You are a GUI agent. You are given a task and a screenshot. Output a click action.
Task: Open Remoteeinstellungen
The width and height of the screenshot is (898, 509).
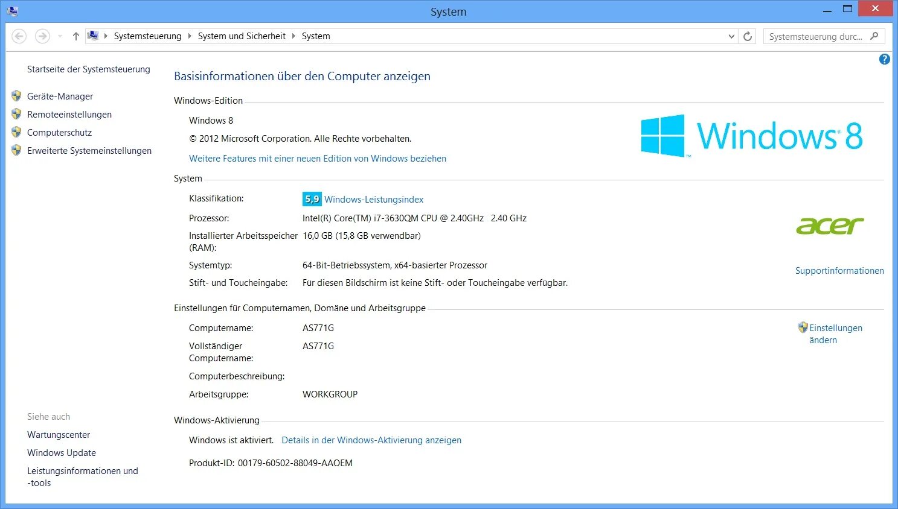click(x=69, y=115)
